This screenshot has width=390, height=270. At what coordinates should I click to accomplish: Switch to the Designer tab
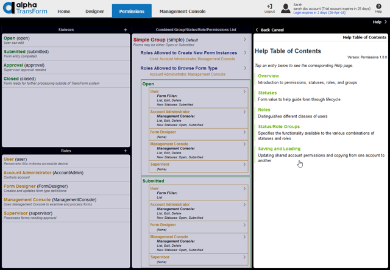pos(94,11)
